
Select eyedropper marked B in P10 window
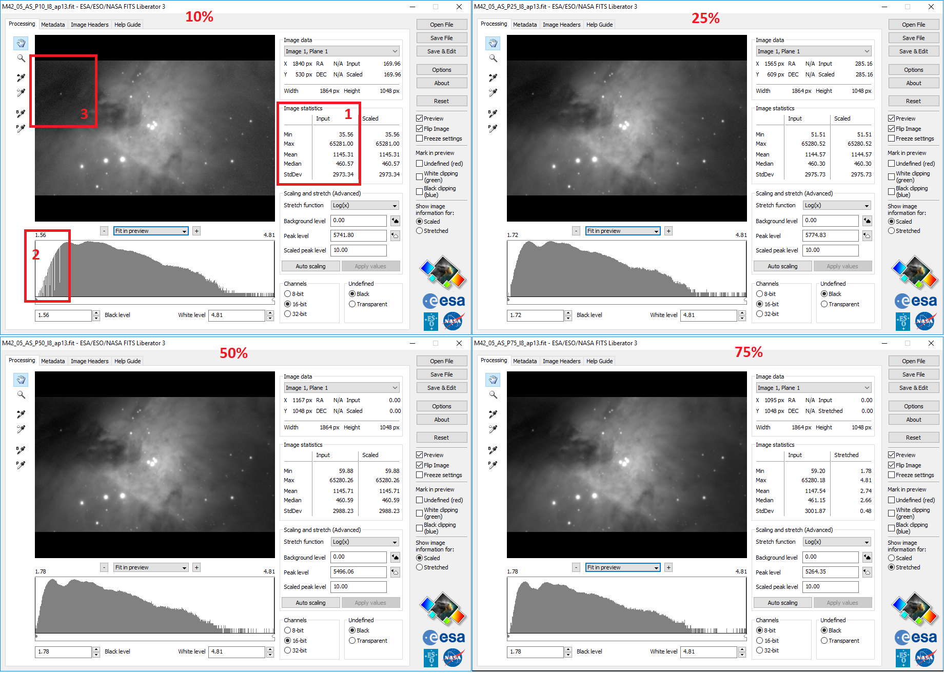[21, 113]
